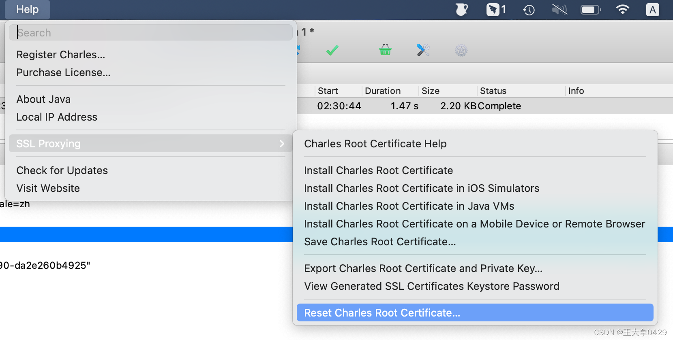
Task: Sort by the Start column header
Action: pos(339,91)
